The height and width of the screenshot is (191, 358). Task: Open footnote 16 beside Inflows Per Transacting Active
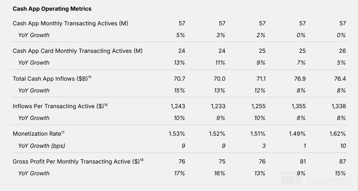106,105
